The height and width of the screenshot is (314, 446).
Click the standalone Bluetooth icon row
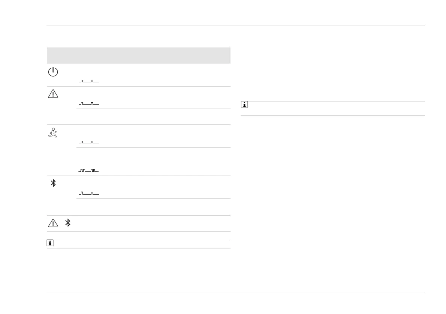53,183
